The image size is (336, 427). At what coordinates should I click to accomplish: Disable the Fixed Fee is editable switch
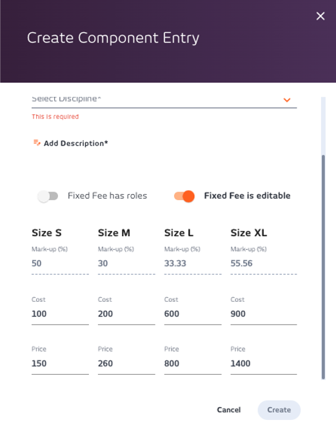click(x=184, y=196)
